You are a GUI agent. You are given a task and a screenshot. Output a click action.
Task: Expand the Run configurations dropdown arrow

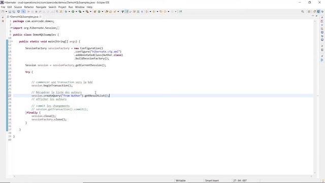coord(76,12)
